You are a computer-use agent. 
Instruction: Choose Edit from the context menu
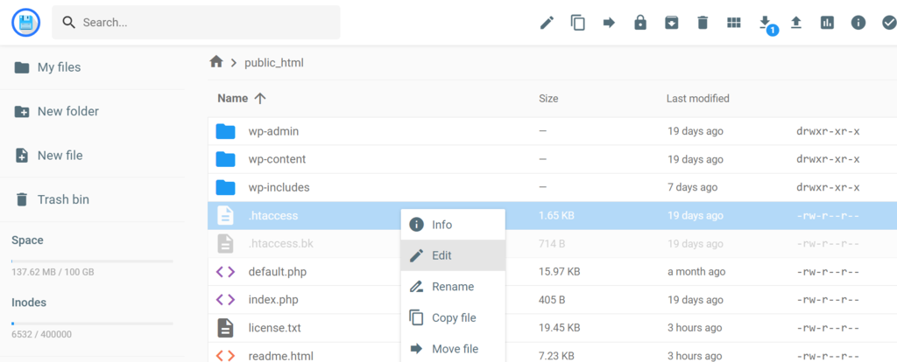(441, 255)
